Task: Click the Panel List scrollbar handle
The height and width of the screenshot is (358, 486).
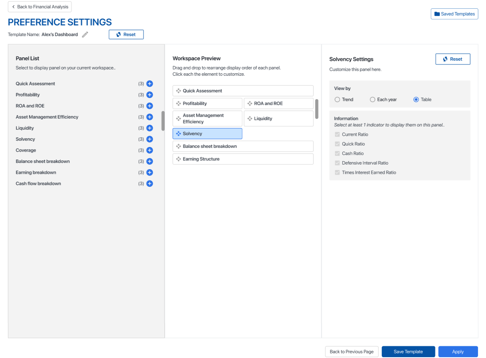Action: [x=163, y=121]
